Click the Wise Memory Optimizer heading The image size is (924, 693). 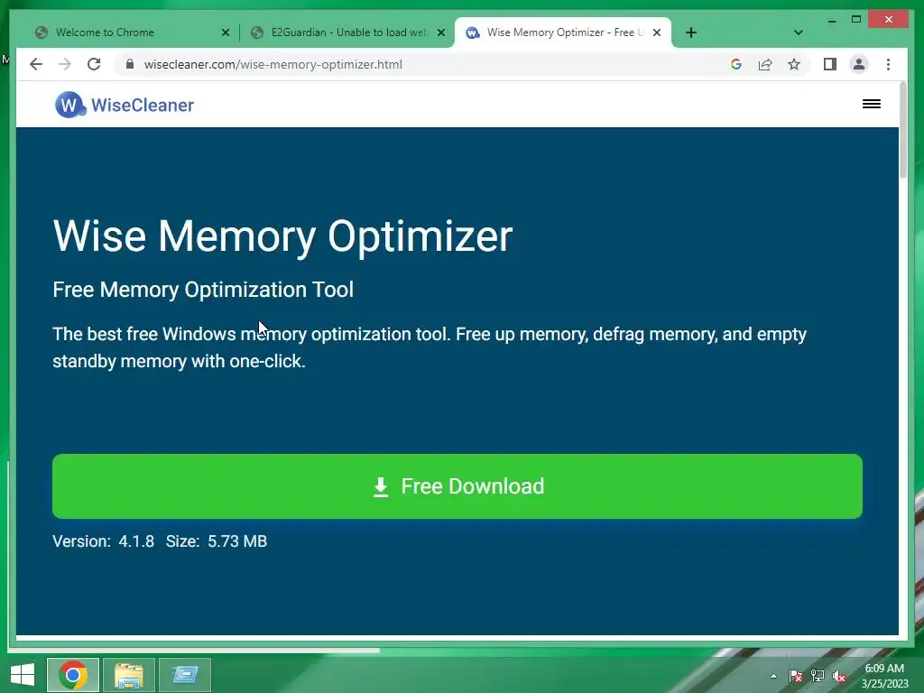point(282,236)
